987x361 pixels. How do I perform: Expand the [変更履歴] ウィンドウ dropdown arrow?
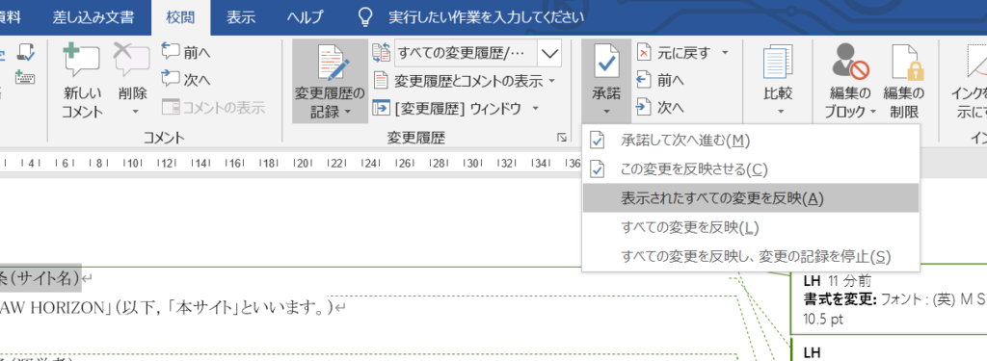click(536, 108)
